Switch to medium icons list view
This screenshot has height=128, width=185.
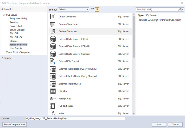pyautogui.click(x=97, y=10)
